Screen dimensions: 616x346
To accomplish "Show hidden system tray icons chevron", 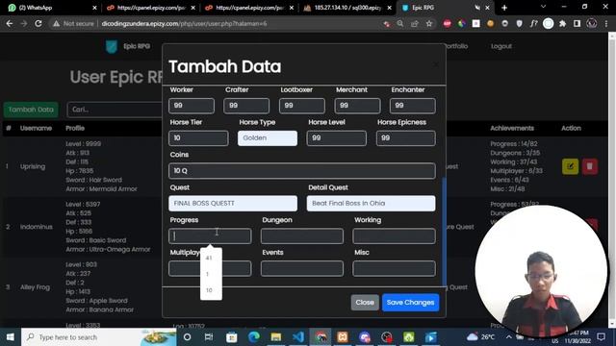I will coord(509,337).
